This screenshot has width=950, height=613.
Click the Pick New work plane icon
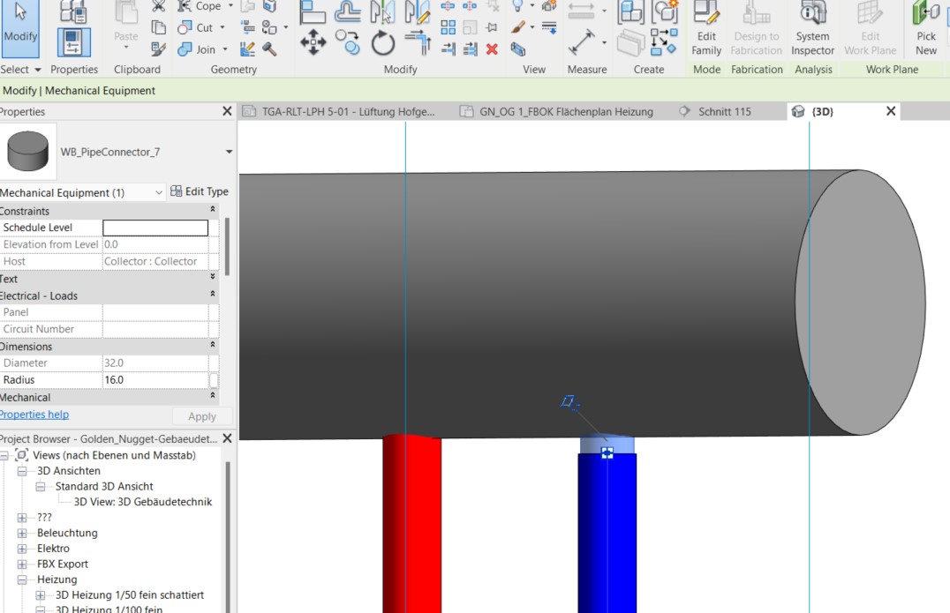(925, 28)
